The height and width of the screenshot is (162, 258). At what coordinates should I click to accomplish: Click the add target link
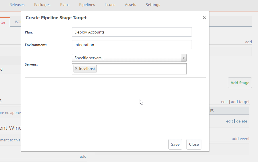(x=240, y=102)
